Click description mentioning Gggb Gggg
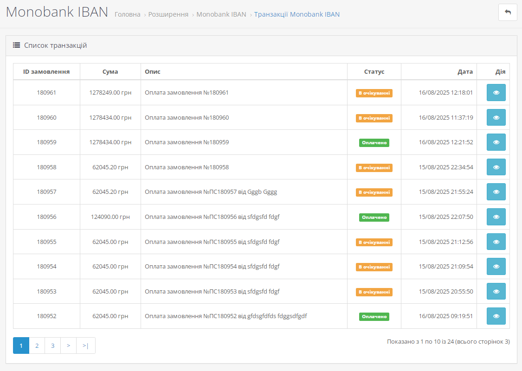The image size is (522, 371). pyautogui.click(x=211, y=192)
